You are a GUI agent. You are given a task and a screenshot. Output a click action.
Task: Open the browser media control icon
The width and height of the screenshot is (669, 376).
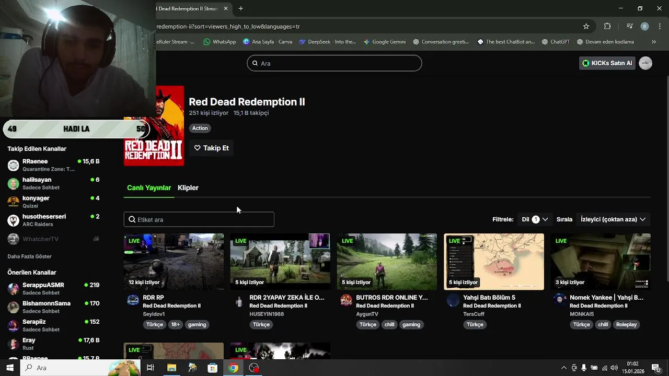coord(630,26)
